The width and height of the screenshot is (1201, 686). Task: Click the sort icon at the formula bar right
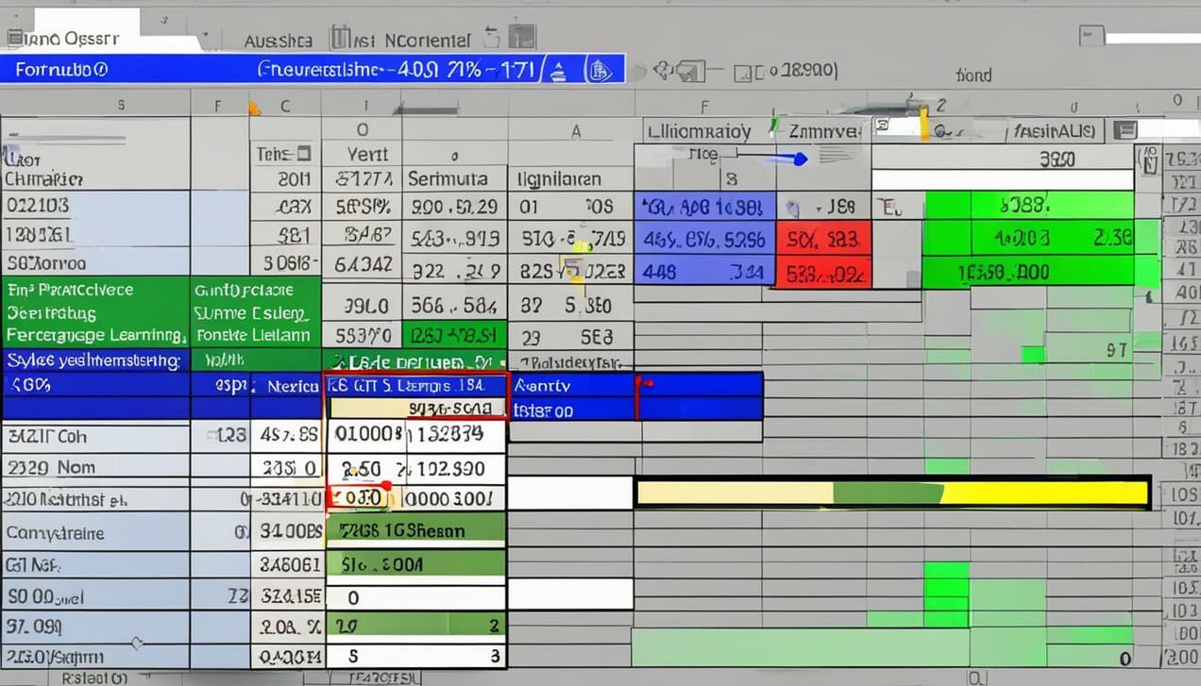559,68
